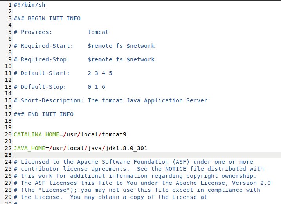Click '# Short-Description:' on line 15
Image resolution: width=281 pixels, height=204 pixels.
[49, 100]
